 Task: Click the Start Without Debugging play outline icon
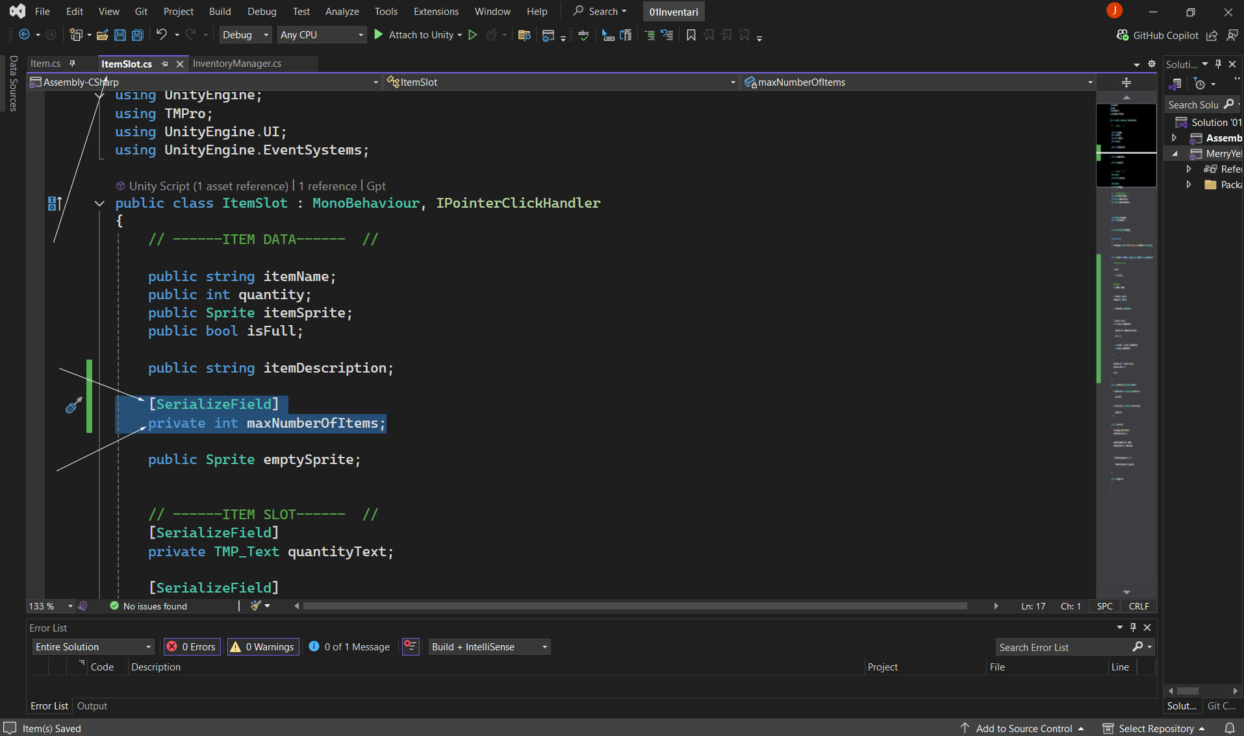point(473,35)
